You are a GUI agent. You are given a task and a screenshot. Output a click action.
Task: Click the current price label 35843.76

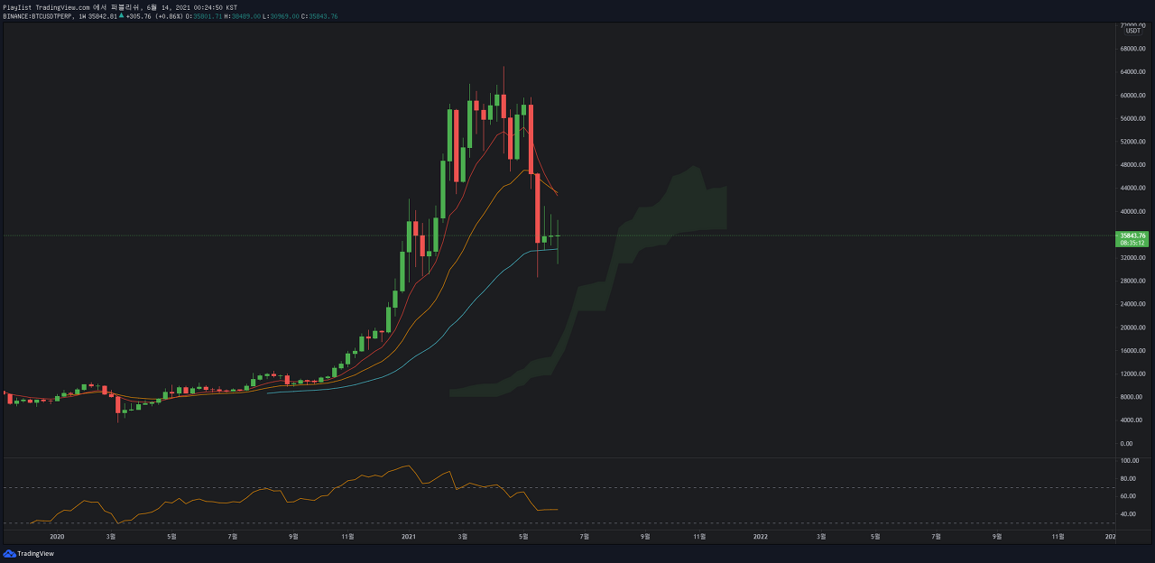point(1132,235)
